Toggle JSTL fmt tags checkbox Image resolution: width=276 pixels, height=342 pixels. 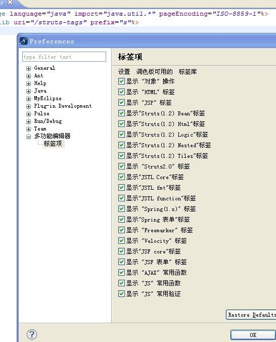tap(121, 188)
